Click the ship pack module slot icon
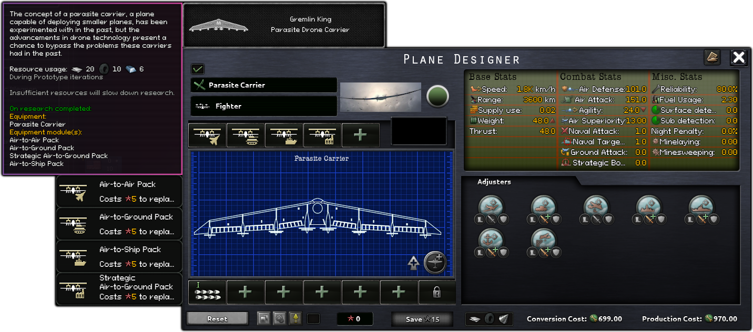The width and height of the screenshot is (753, 332). (x=284, y=136)
